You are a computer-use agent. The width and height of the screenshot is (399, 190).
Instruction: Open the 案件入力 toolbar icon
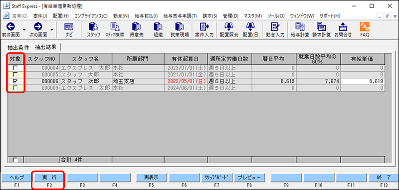click(204, 27)
